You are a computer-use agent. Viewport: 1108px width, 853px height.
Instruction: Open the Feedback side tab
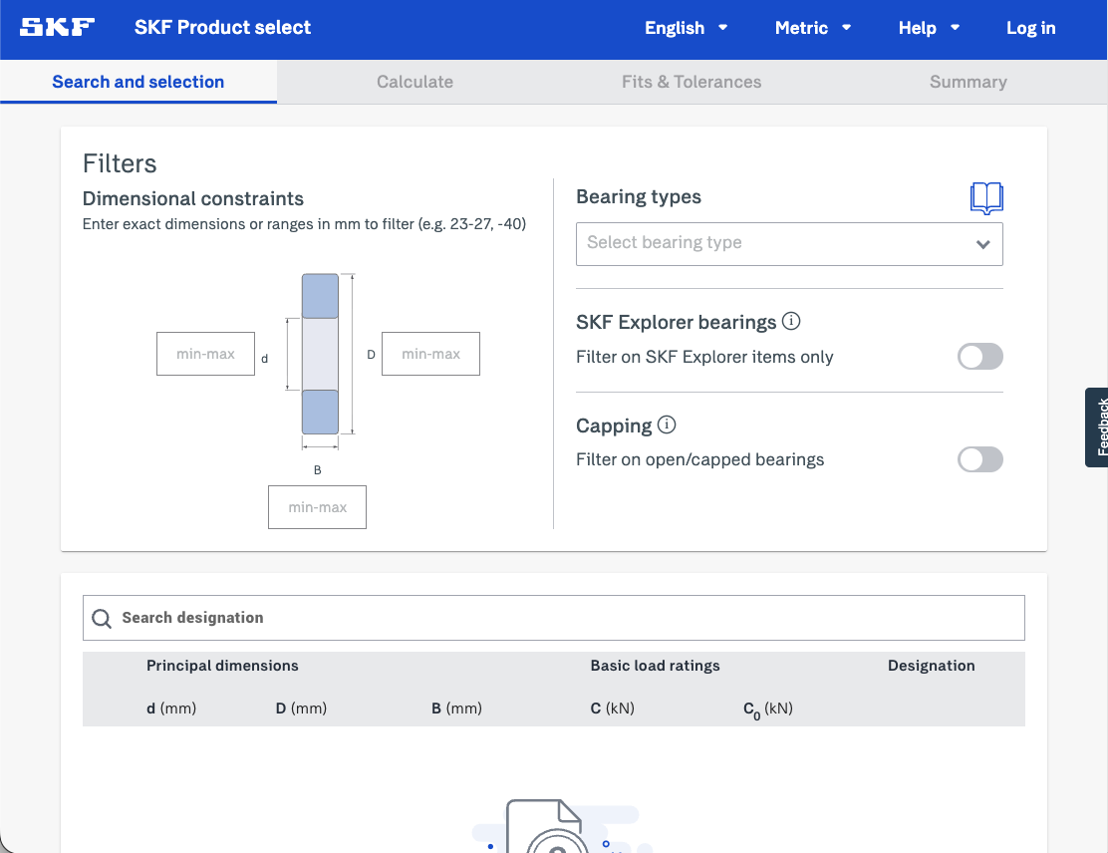click(1097, 427)
